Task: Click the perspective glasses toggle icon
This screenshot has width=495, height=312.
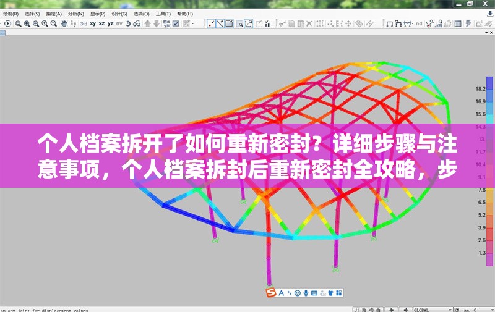Action: coord(137,23)
